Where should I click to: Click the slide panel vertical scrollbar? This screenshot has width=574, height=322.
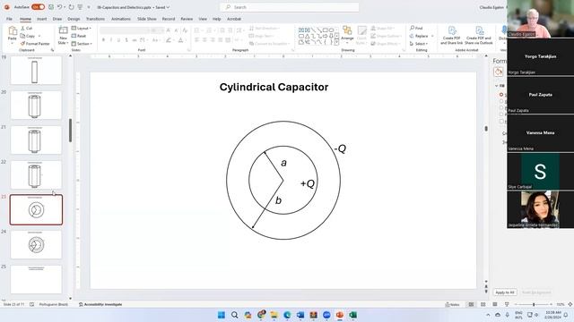tap(70, 131)
